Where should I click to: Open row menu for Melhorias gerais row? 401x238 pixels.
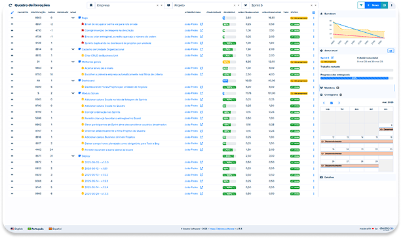314,62
